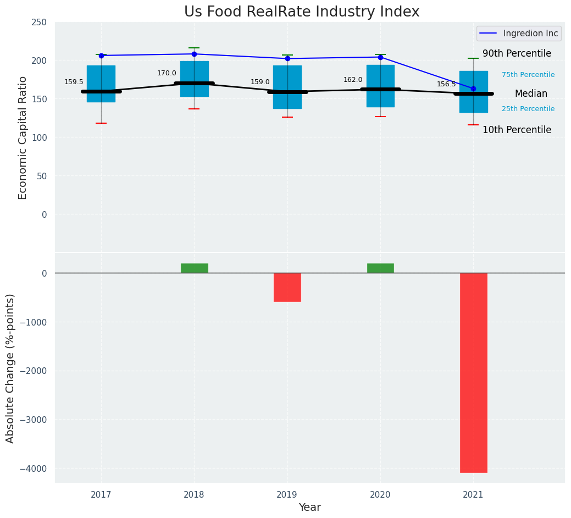Click the 10th Percentile annotation

[517, 130]
